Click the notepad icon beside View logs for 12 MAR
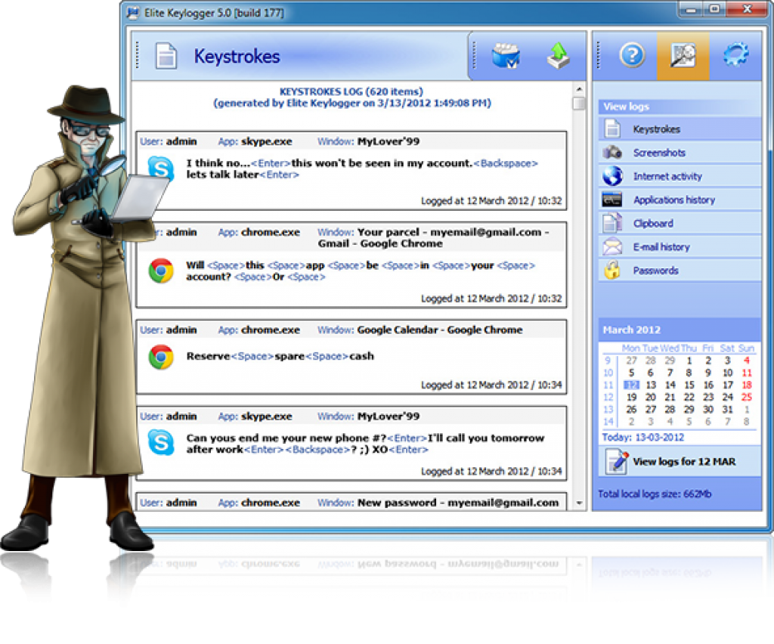 click(616, 461)
